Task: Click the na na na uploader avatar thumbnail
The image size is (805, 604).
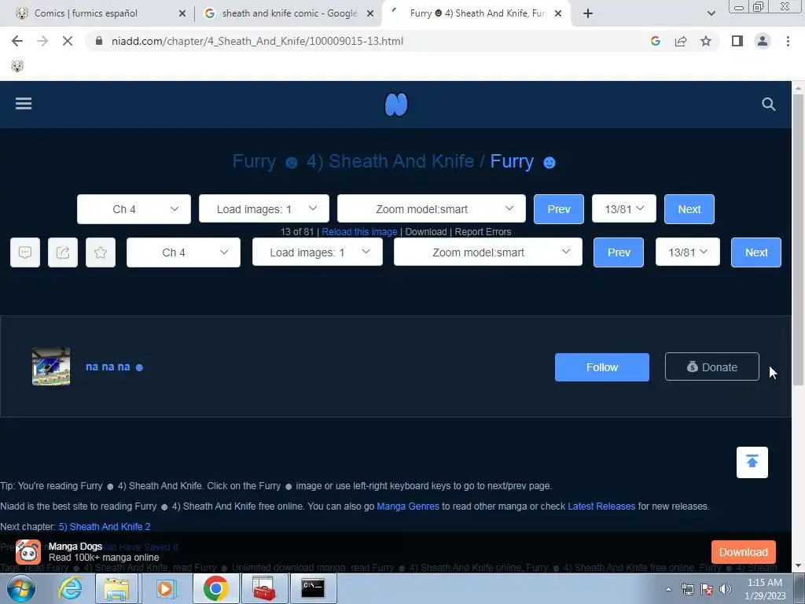Action: click(x=51, y=366)
